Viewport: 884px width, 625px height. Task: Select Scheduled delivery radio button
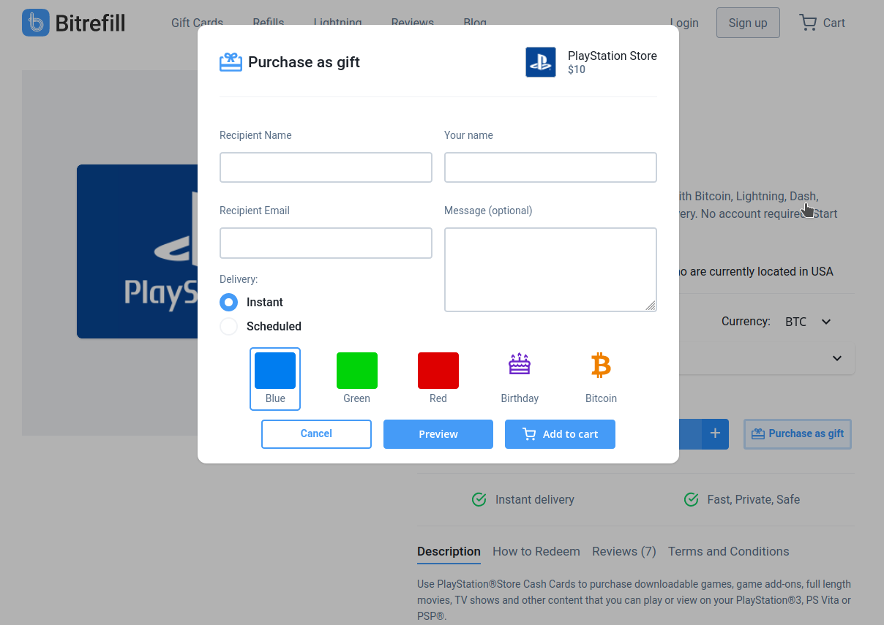(229, 327)
